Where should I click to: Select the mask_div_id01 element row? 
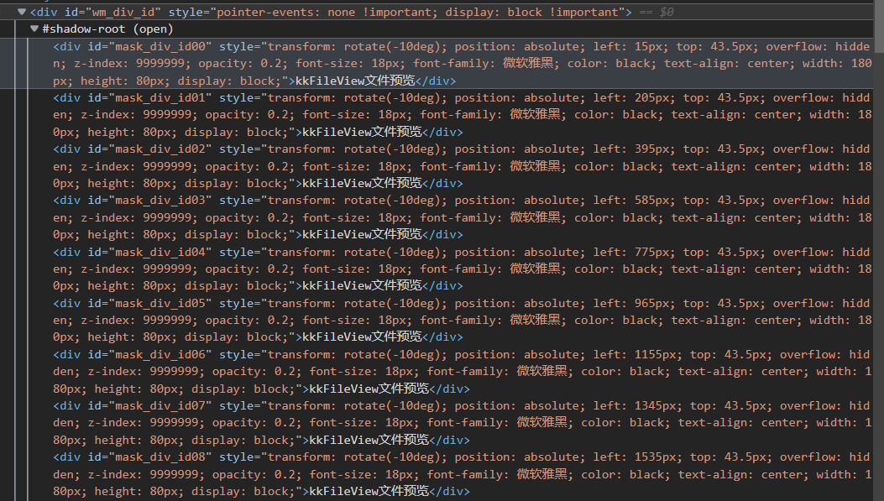(437, 115)
